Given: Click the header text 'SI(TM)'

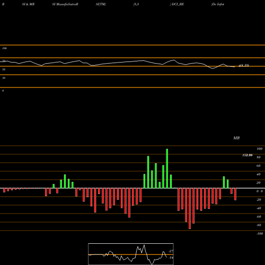Looking at the screenshot, I should [x=101, y=4].
